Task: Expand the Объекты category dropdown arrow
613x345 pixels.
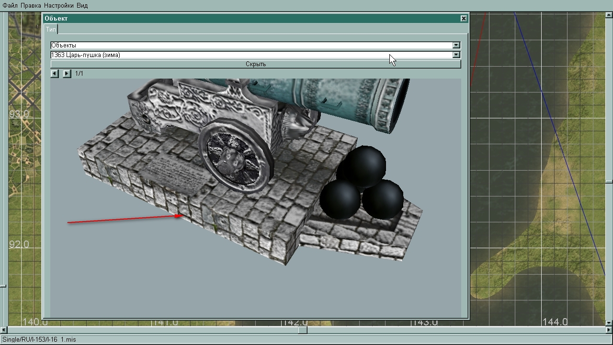Action: [x=456, y=45]
